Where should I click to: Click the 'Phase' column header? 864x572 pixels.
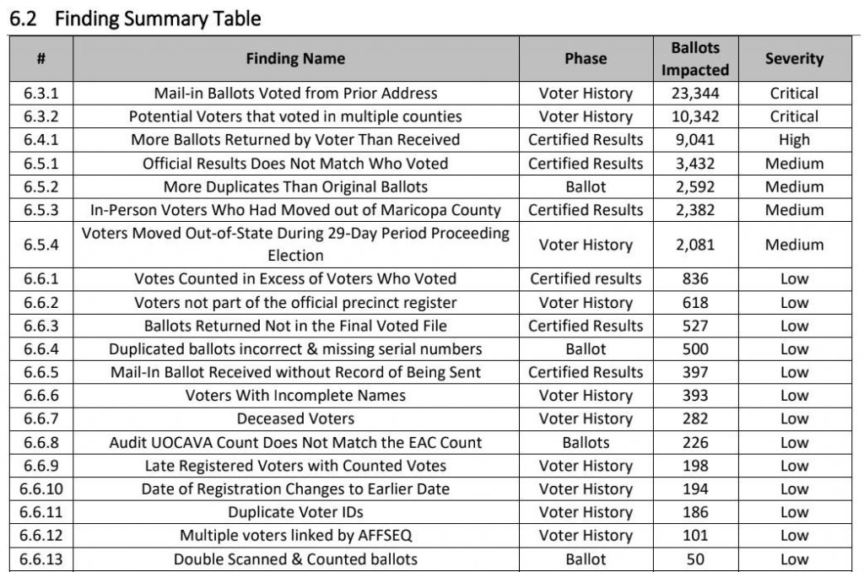tap(586, 59)
